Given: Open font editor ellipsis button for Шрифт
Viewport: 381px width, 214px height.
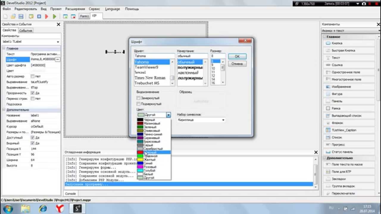Looking at the screenshot, I should [x=58, y=59].
